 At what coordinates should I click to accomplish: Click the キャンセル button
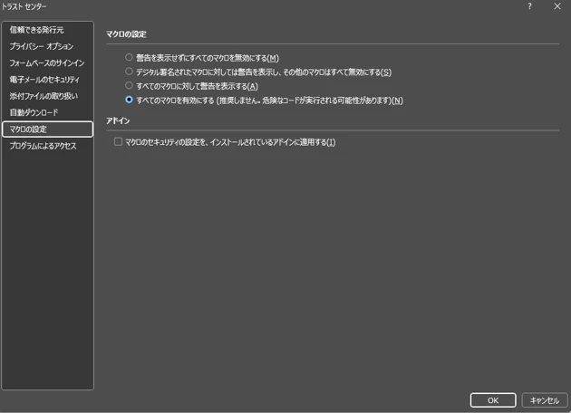click(x=545, y=400)
